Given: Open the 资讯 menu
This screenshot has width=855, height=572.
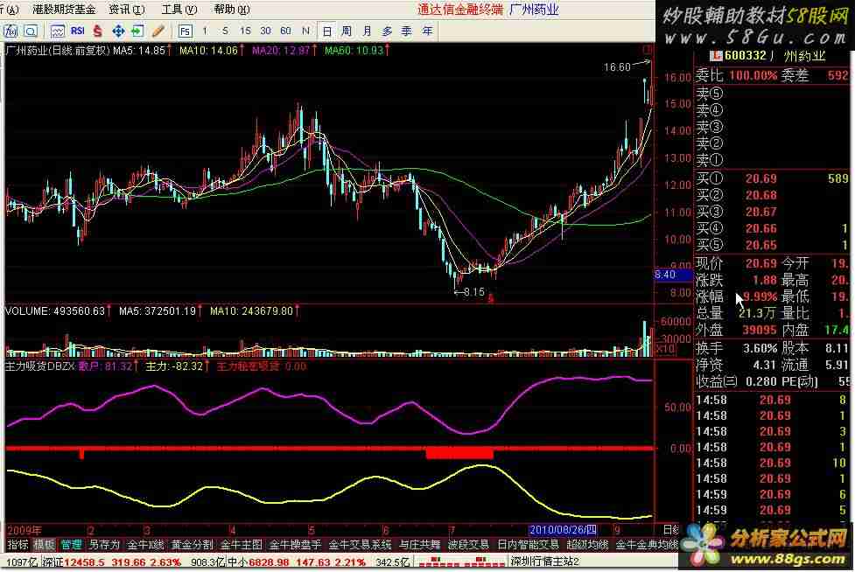Looking at the screenshot, I should (127, 10).
